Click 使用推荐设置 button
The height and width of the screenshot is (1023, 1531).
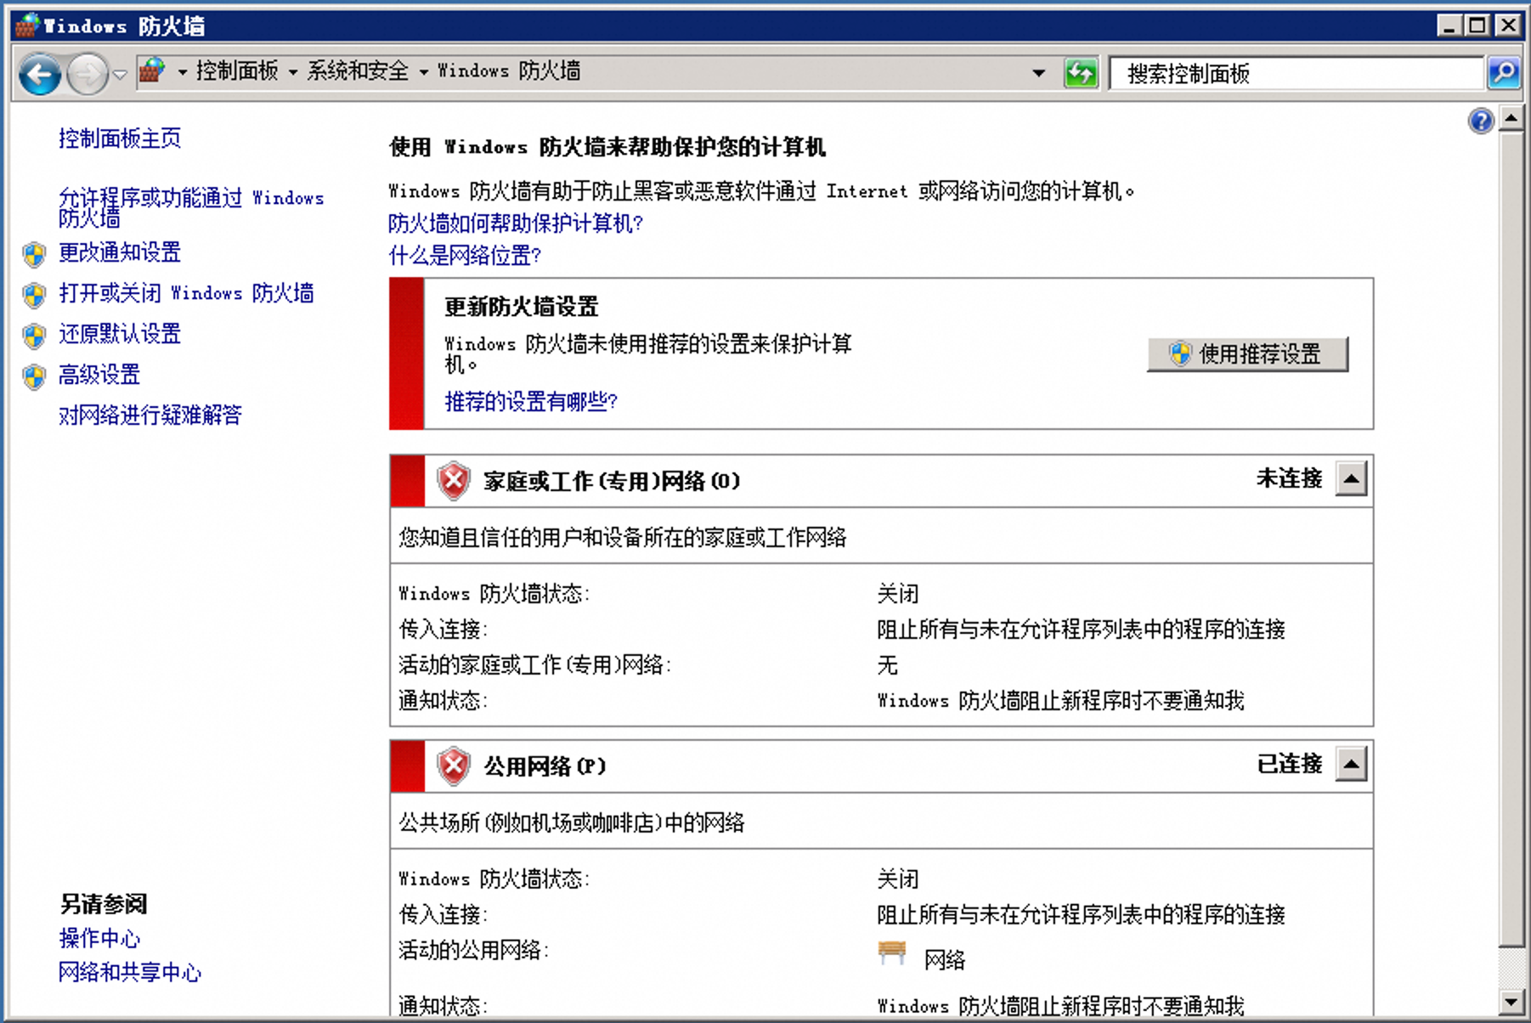pyautogui.click(x=1247, y=354)
